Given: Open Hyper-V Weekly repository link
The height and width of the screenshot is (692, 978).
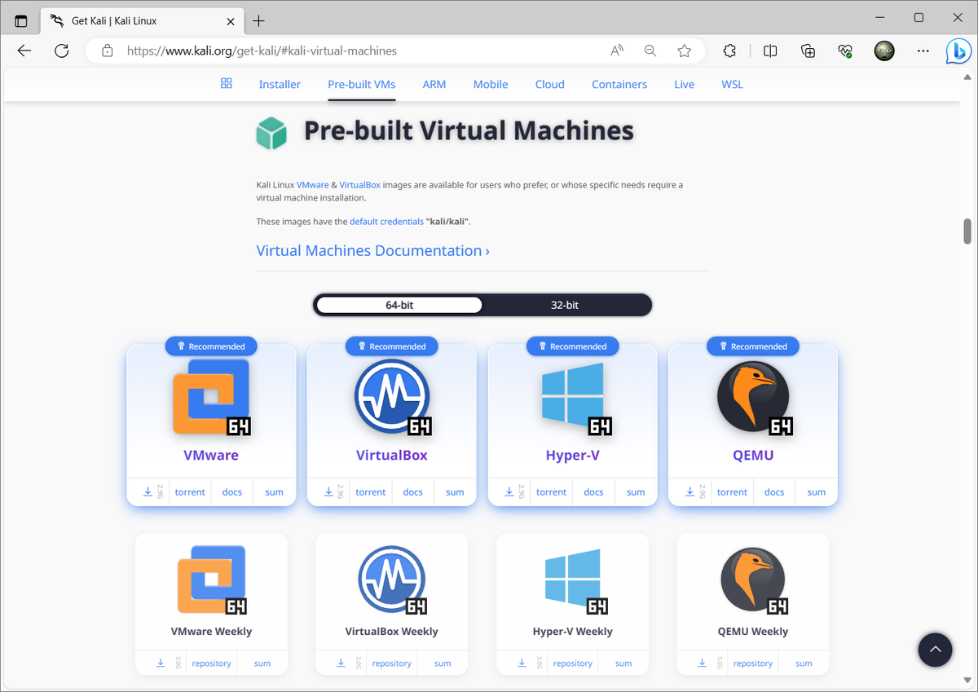Looking at the screenshot, I should [x=573, y=663].
